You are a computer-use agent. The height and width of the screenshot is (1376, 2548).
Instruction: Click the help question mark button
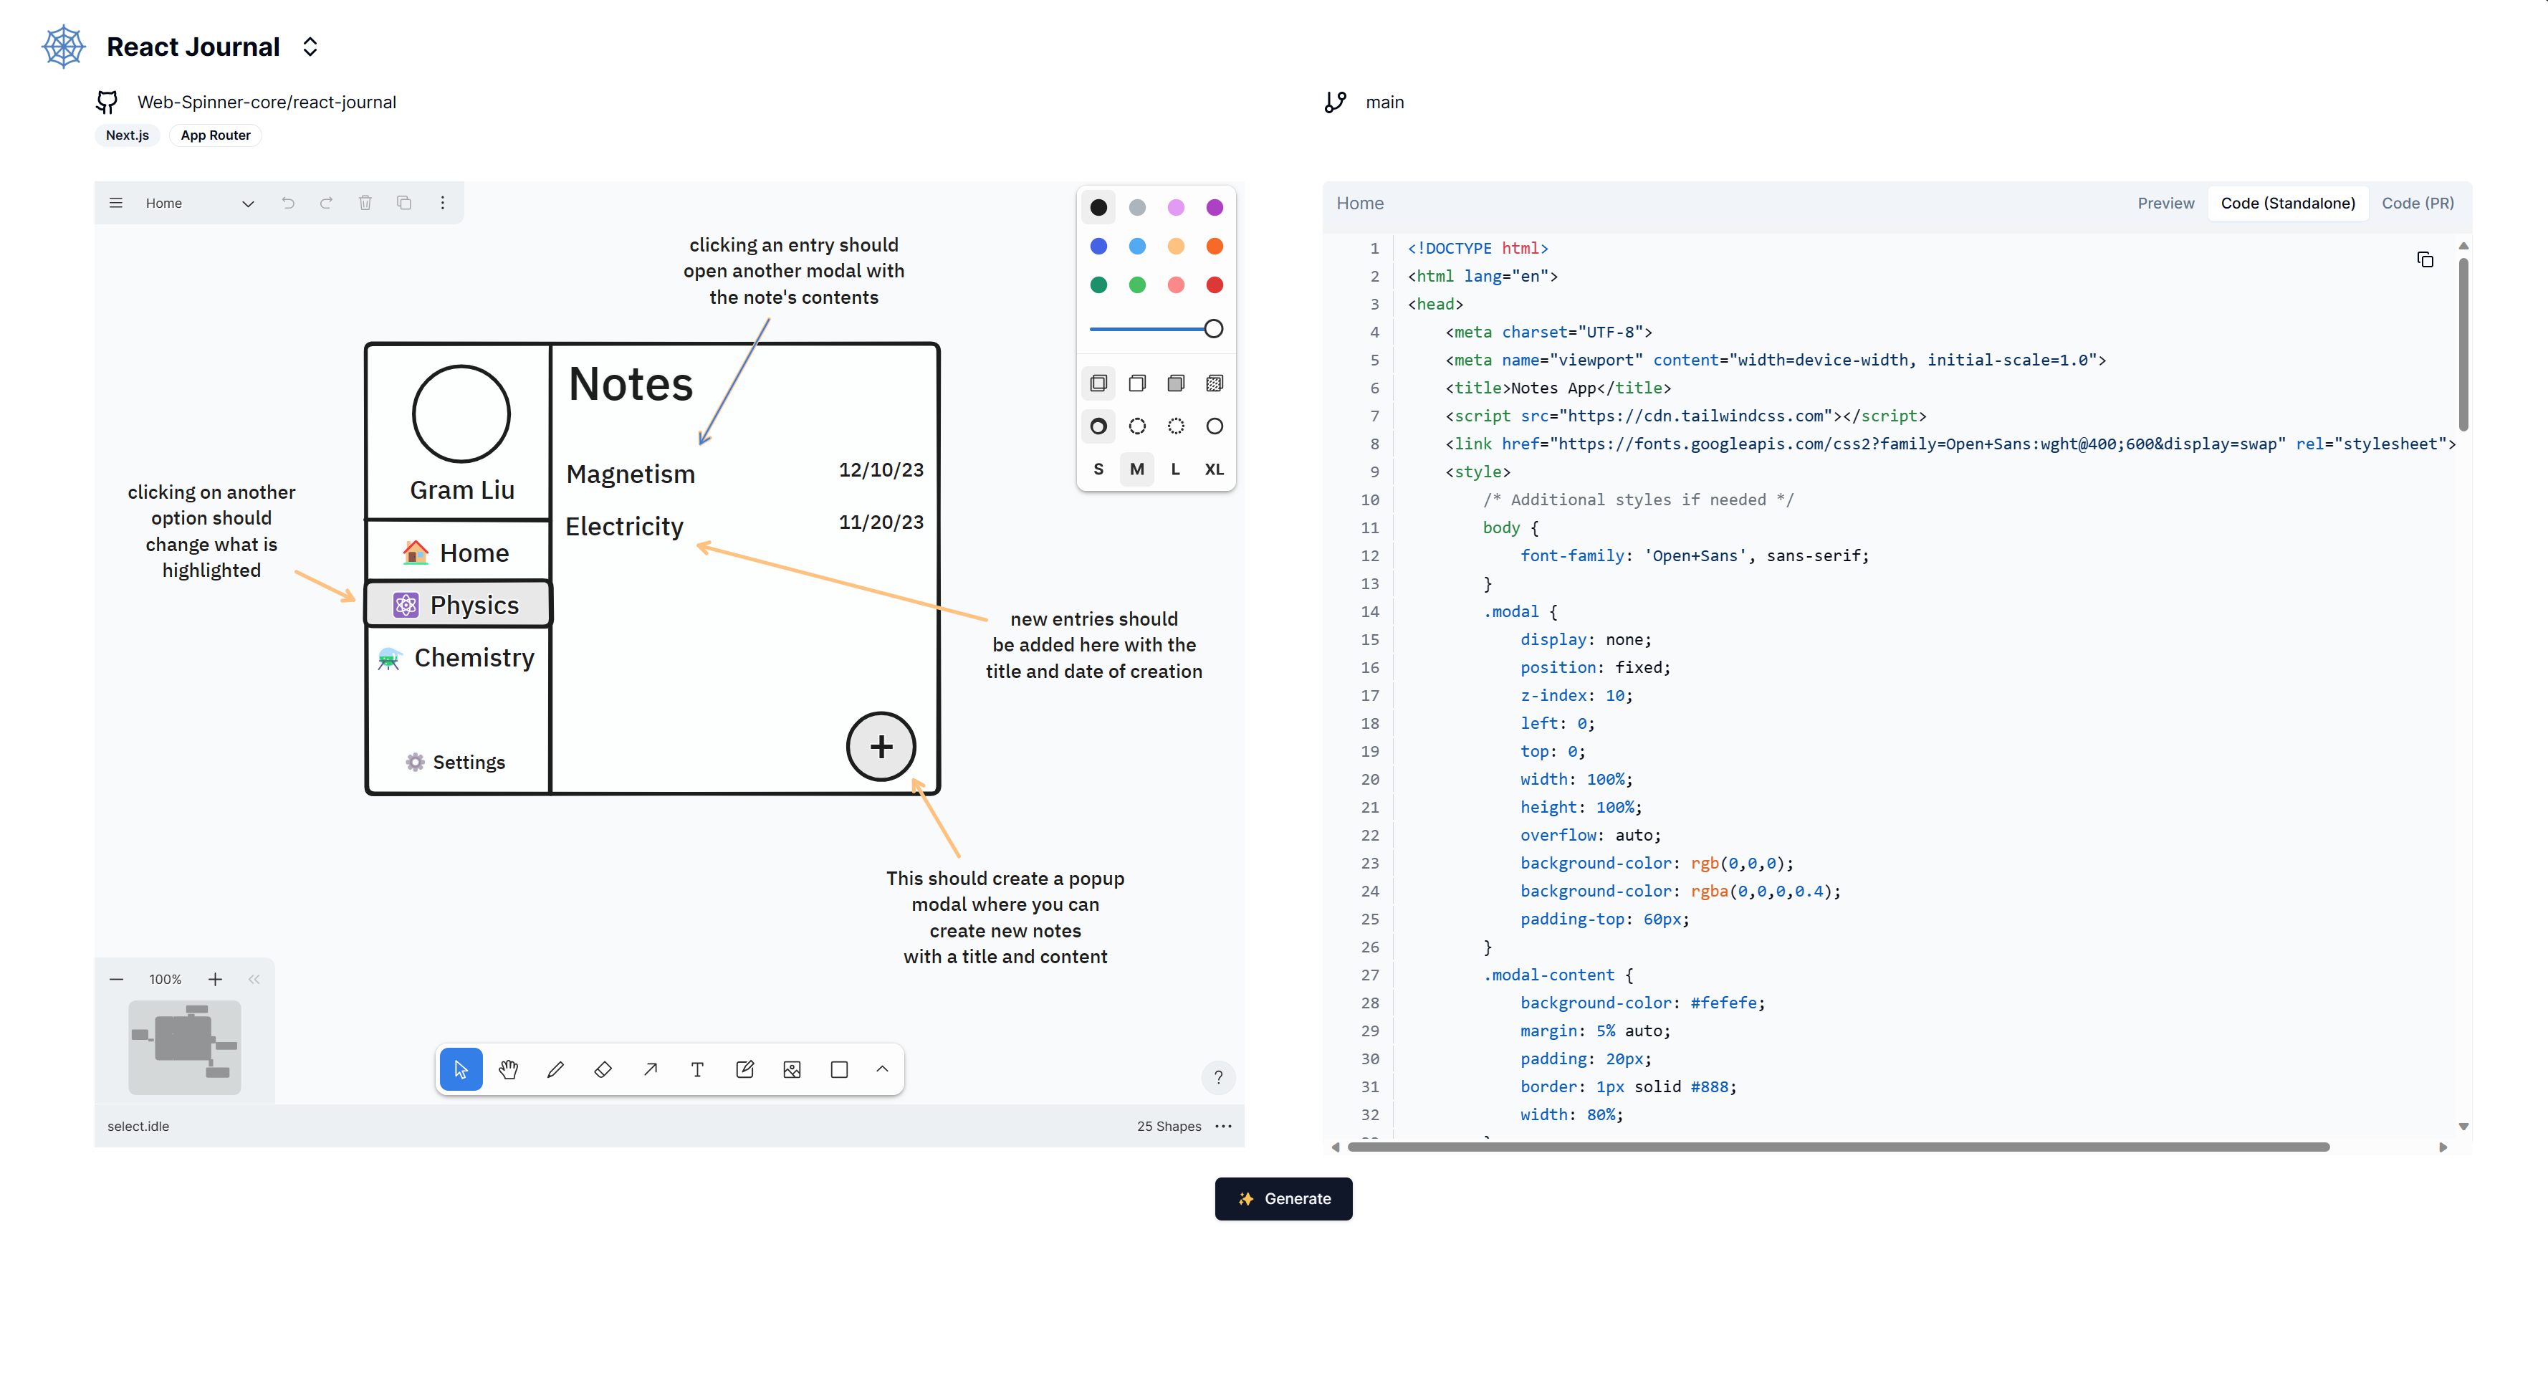coord(1219,1079)
